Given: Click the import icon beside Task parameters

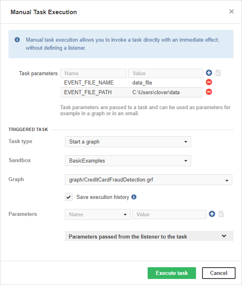Looking at the screenshot, I should tap(218, 73).
